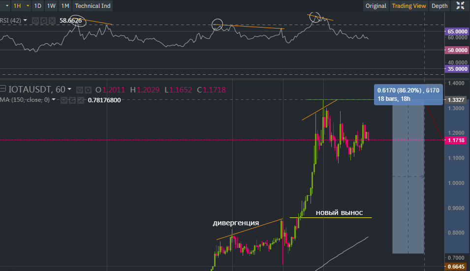Remove the MA (150) indicator
This screenshot has width=470, height=271.
point(81,100)
